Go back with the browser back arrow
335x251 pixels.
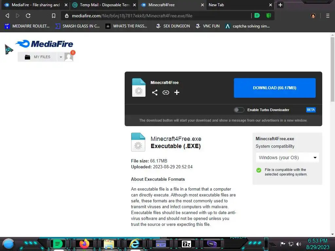(7, 16)
